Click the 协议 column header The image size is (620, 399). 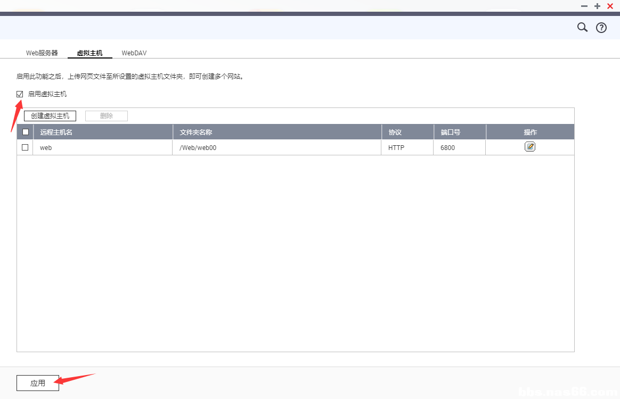coord(395,132)
